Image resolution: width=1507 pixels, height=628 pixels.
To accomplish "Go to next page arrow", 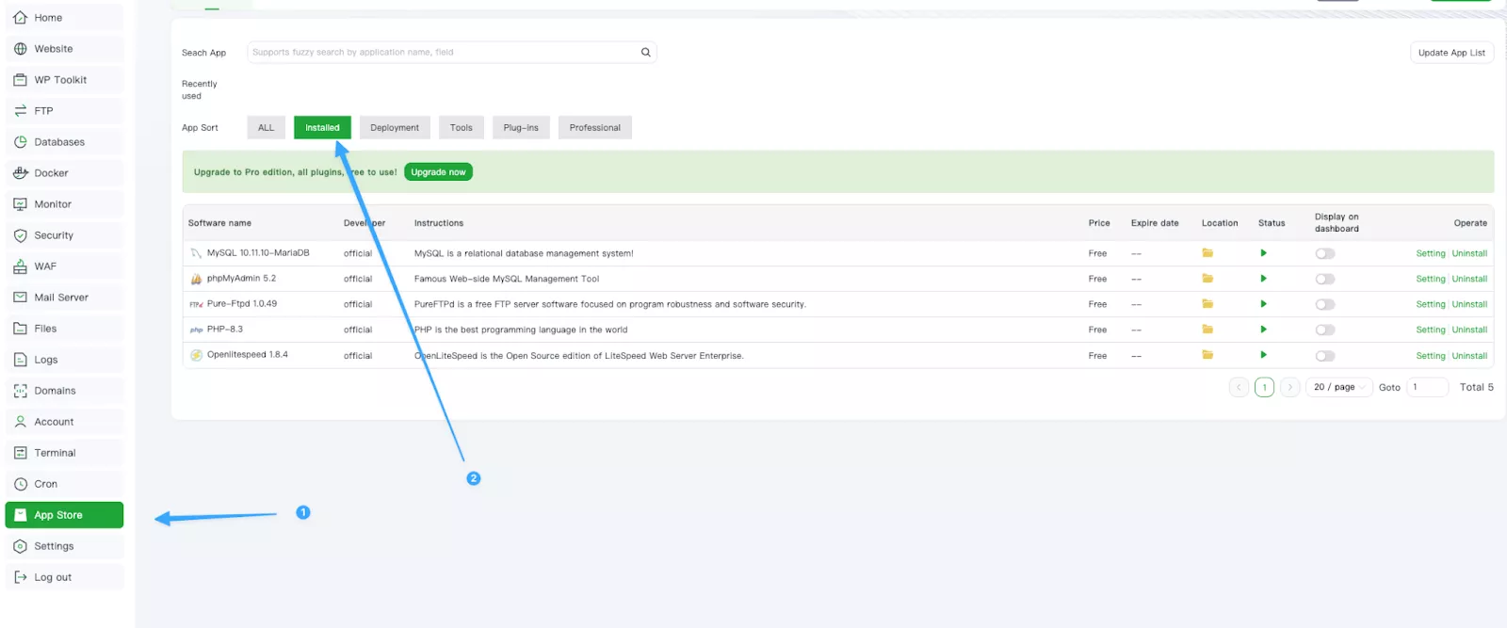I will (x=1289, y=387).
